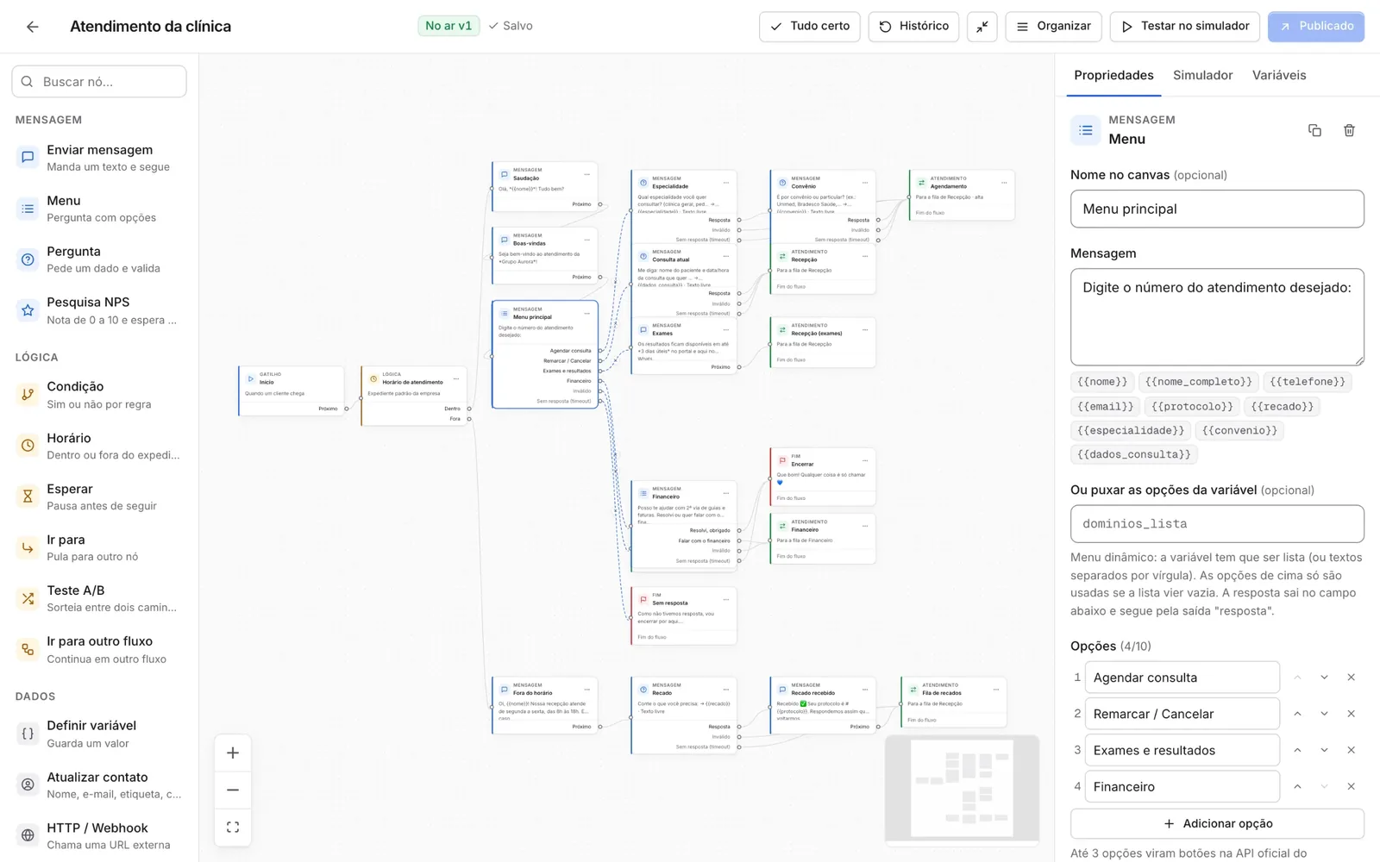1380x862 pixels.
Task: Click the canvas minimap thumbnail
Action: (x=962, y=790)
